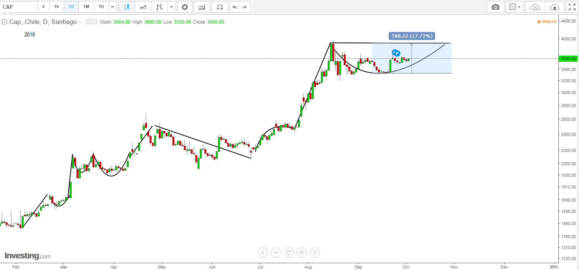Click the High value 3600.00
The image size is (579, 270).
pyautogui.click(x=153, y=22)
